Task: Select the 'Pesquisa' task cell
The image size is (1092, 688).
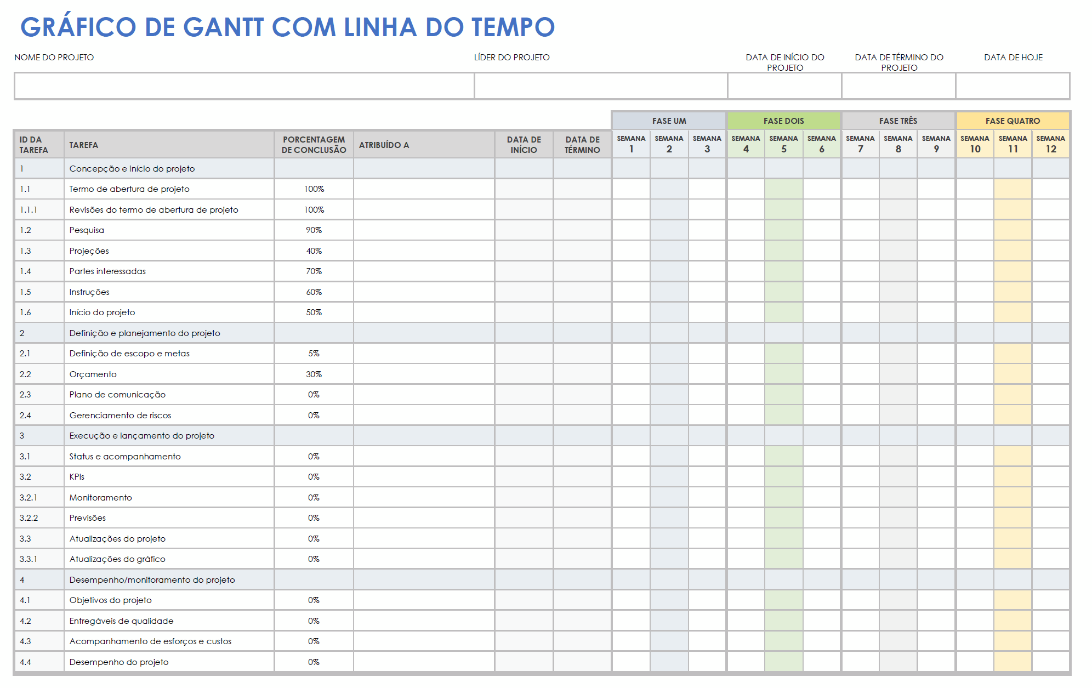Action: pos(169,230)
